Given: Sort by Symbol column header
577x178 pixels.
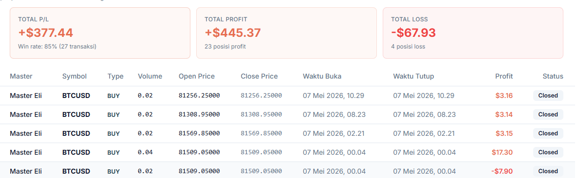Looking at the screenshot, I should 74,76.
